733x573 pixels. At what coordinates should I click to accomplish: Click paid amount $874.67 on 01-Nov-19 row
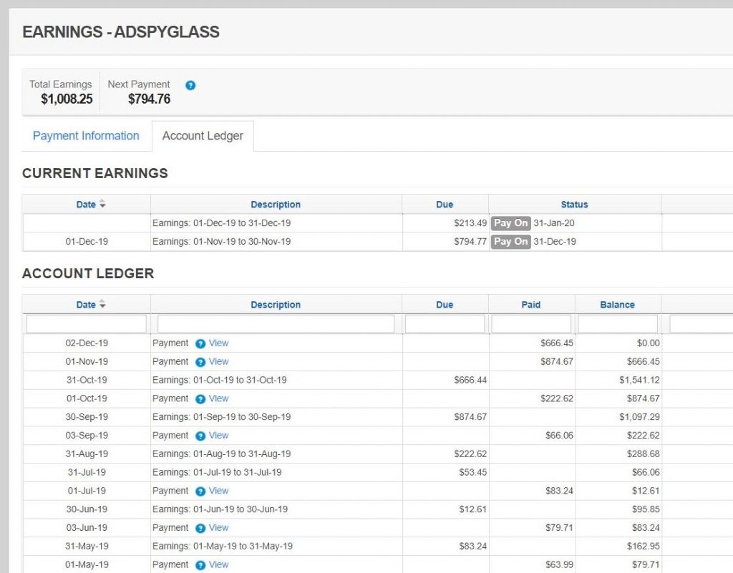pyautogui.click(x=557, y=361)
